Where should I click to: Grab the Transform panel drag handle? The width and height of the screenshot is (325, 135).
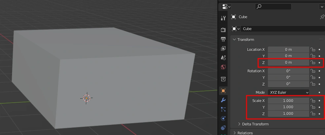[321, 40]
